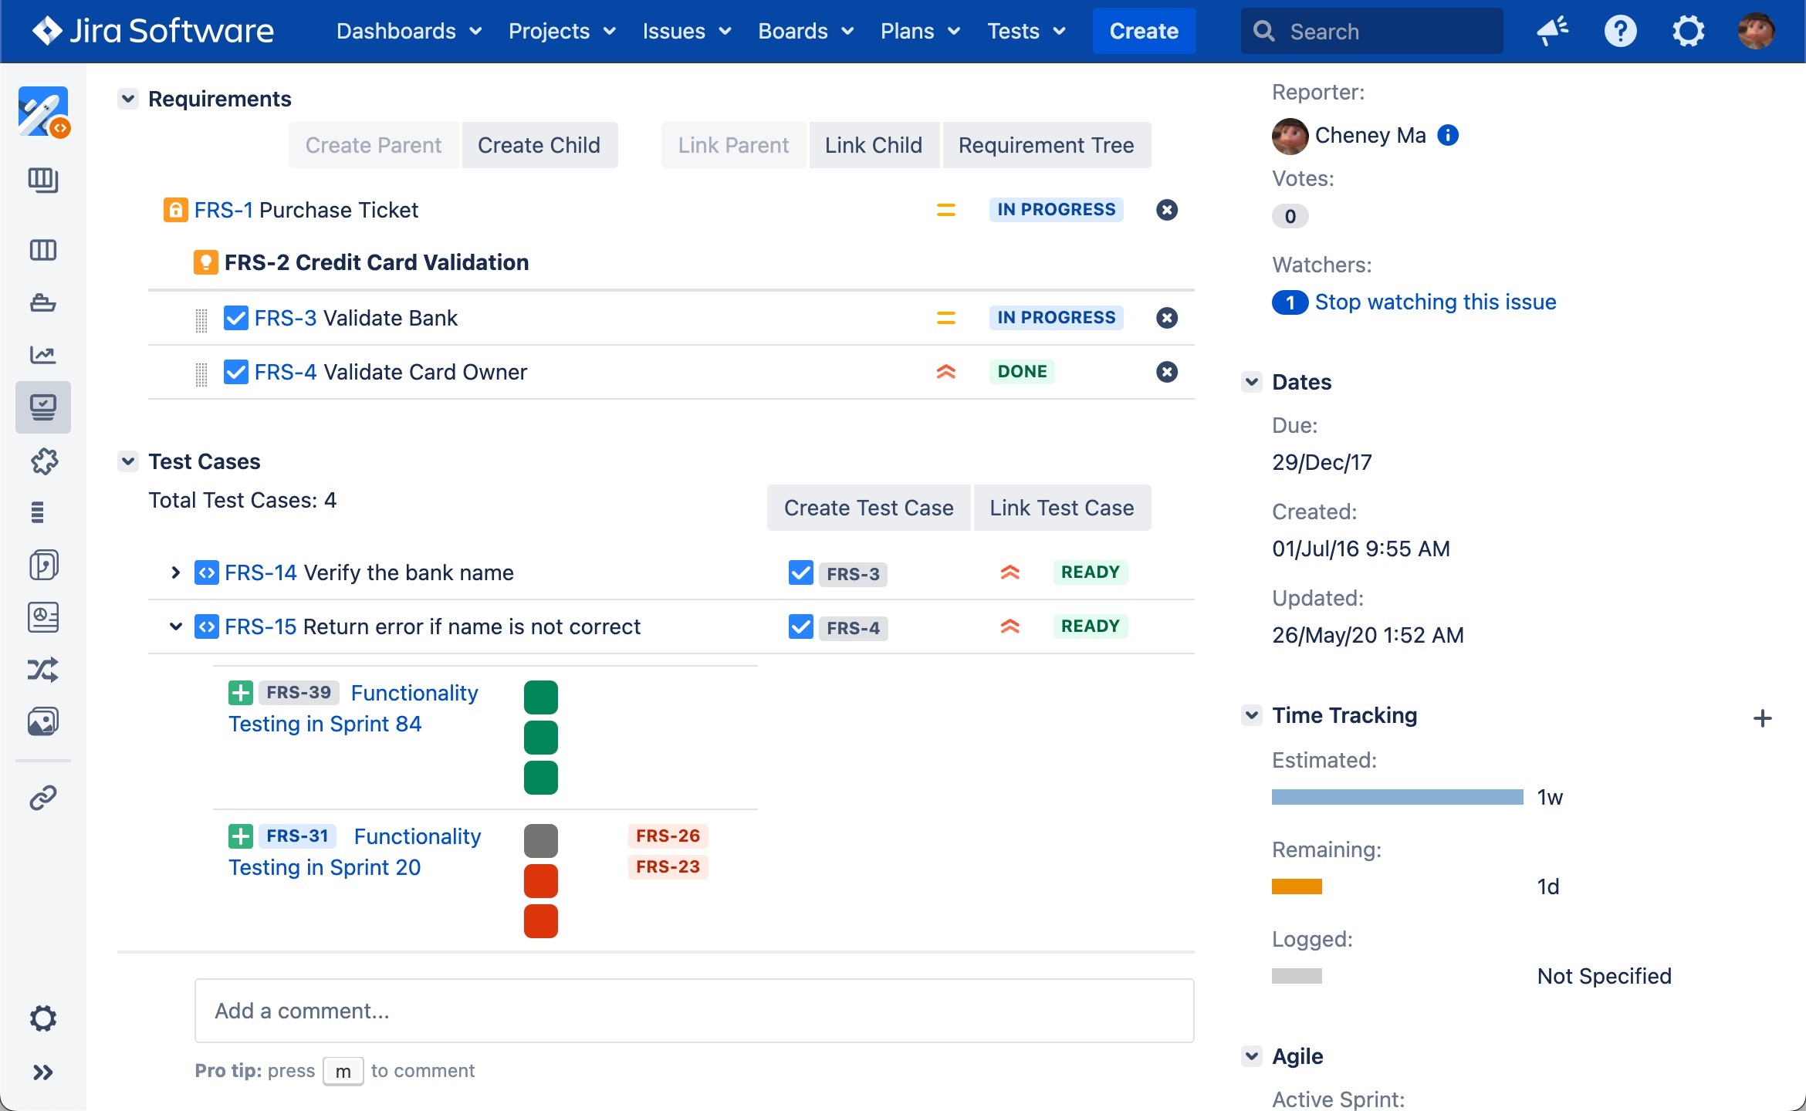The height and width of the screenshot is (1111, 1806).
Task: Uncheck the FRS-3 checkbox beside FRS-14
Action: tap(800, 573)
